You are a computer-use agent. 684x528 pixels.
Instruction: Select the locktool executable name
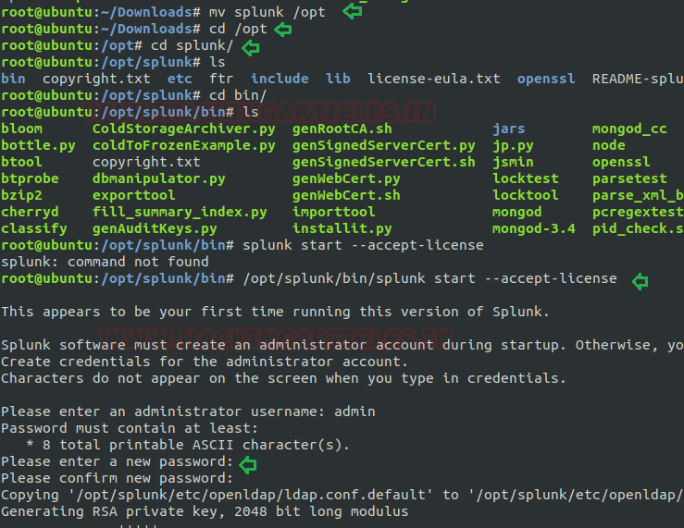point(525,195)
